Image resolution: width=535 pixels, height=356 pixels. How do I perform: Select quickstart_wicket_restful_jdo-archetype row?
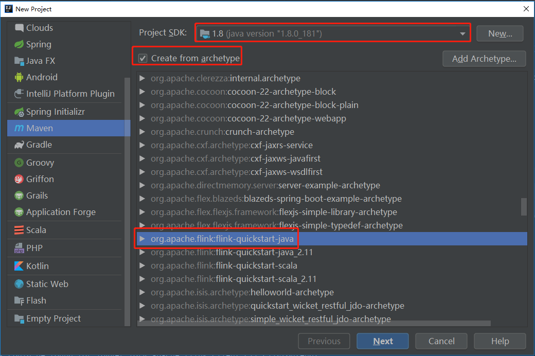tap(332, 306)
